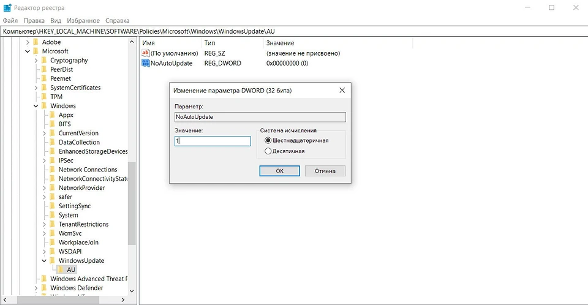This screenshot has height=305, width=588.
Task: Select the AU folder icon in tree
Action: click(61, 269)
